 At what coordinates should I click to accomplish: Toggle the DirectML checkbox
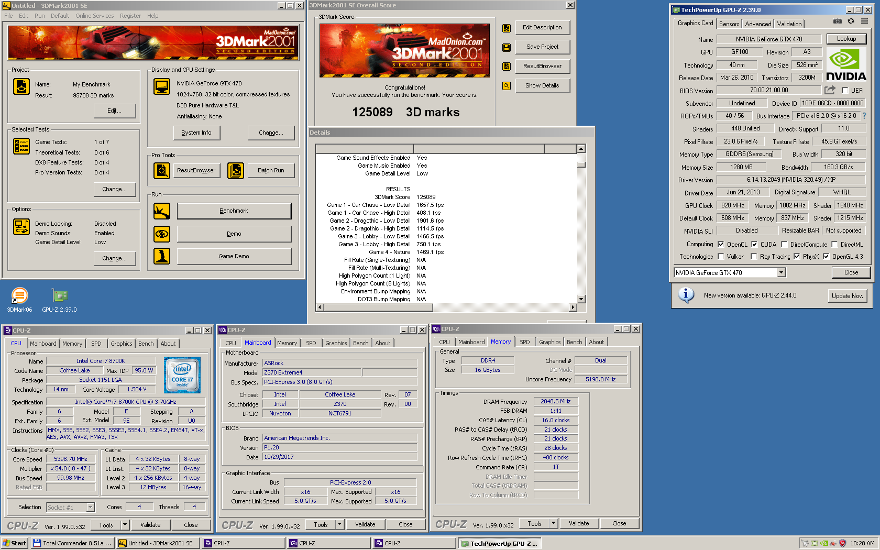click(834, 244)
